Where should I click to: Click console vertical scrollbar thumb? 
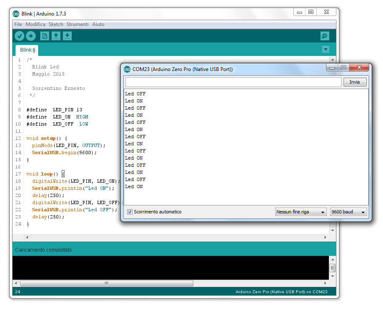332,268
